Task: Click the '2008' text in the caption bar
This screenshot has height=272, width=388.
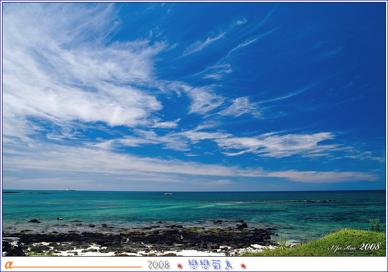Action: pos(158,265)
